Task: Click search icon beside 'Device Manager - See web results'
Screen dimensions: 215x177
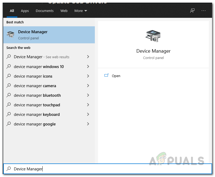Action: [9, 57]
